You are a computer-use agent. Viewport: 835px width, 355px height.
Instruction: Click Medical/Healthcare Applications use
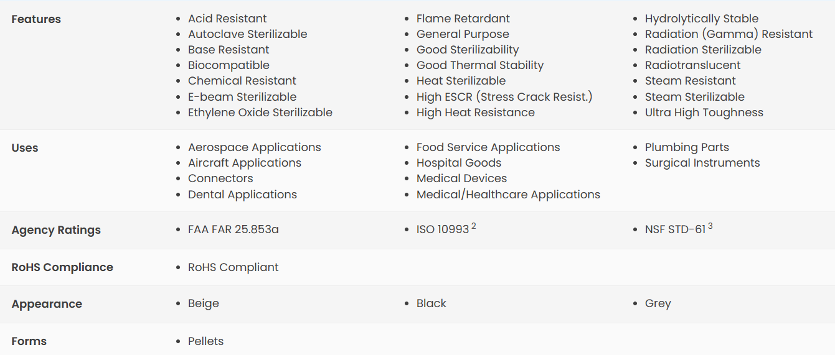[x=508, y=195]
